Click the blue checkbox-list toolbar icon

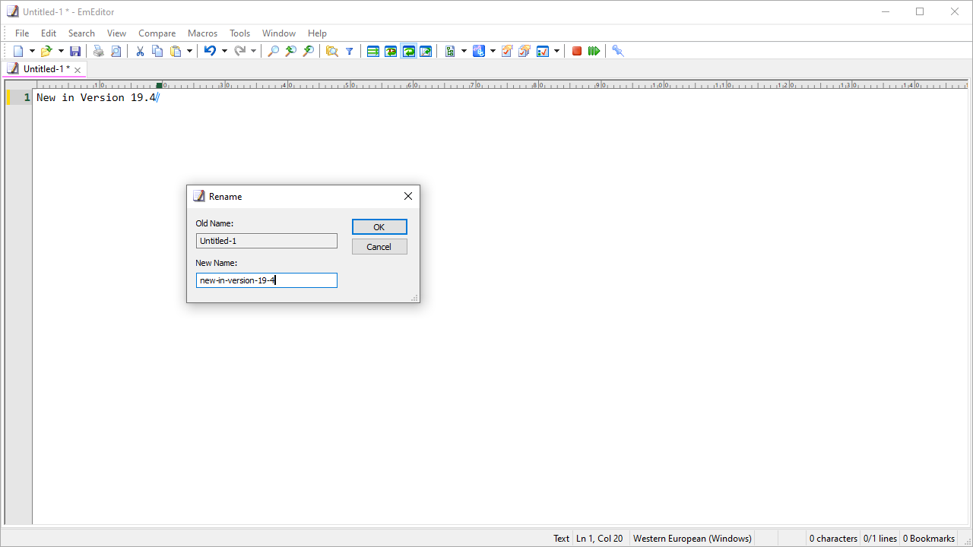click(x=543, y=51)
